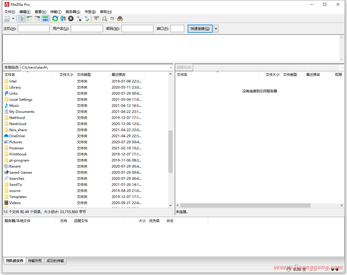Select the Links shortcut folder icon
347x275 pixels.
click(6, 93)
